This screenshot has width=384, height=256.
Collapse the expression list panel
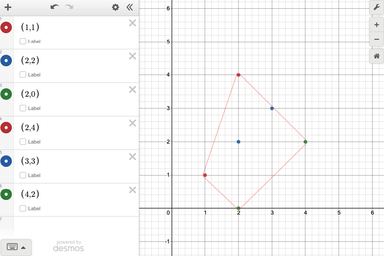[x=130, y=7]
